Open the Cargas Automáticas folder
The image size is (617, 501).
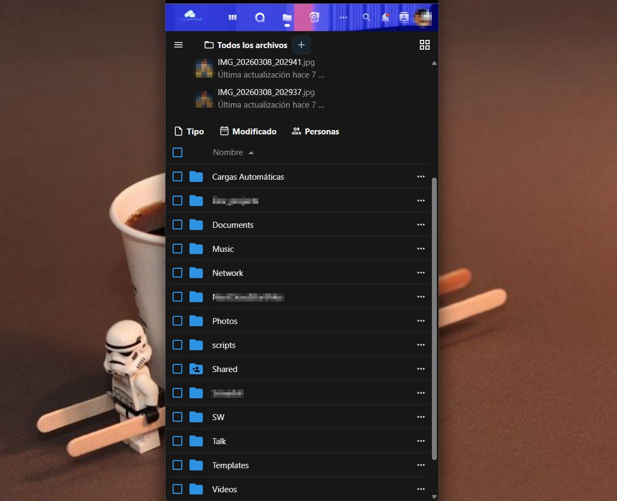(x=248, y=176)
